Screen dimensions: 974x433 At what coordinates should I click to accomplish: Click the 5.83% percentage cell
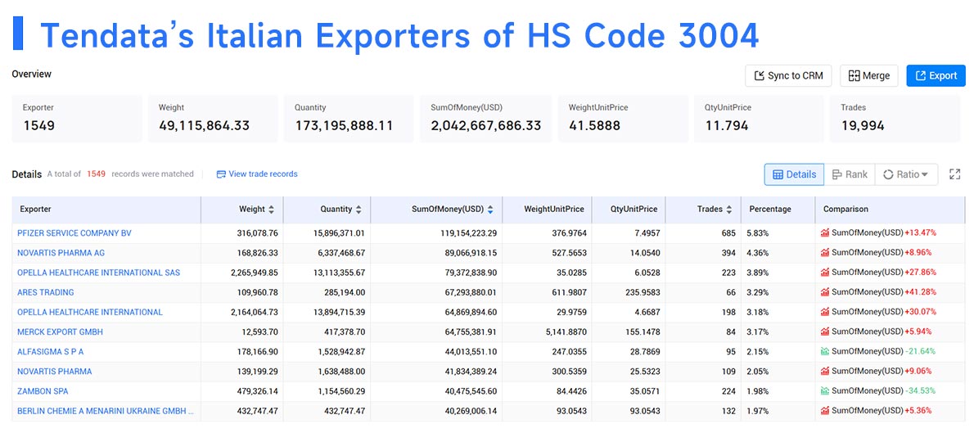coord(759,233)
